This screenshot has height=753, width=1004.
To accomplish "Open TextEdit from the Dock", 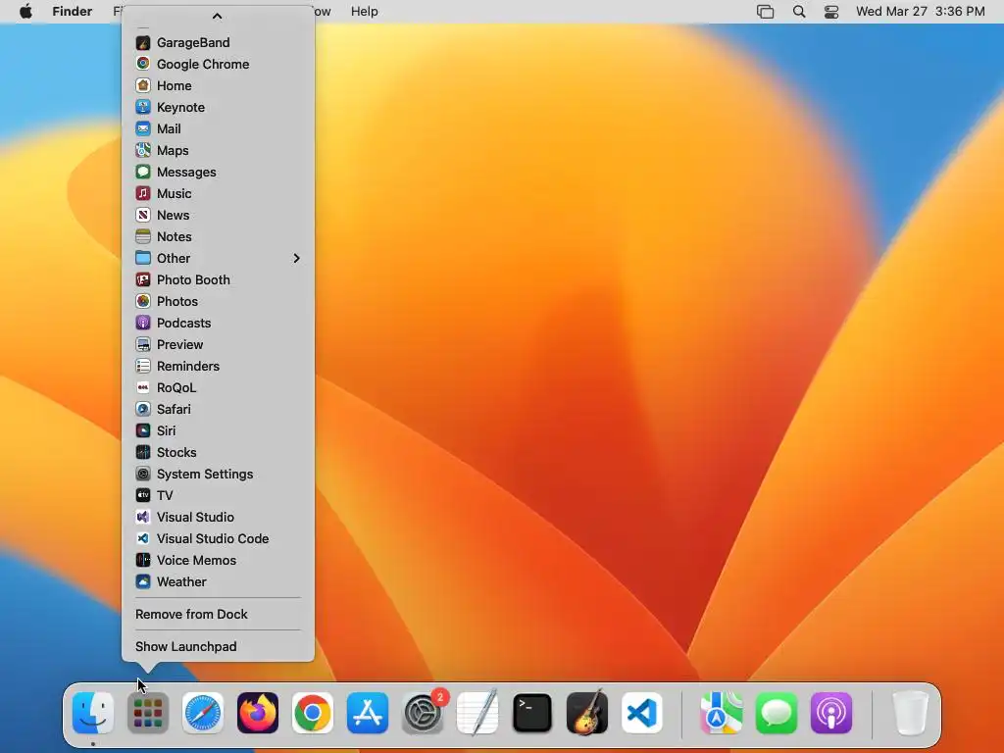I will coord(477,713).
